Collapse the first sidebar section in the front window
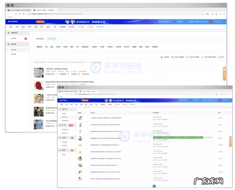This screenshot has width=235, height=190. click(67, 109)
